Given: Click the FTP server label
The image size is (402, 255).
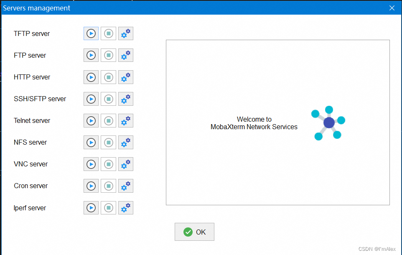Looking at the screenshot, I should pos(30,56).
